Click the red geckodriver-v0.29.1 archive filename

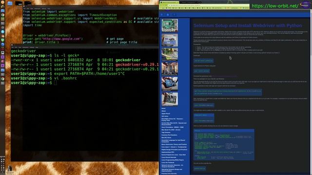click(137, 65)
